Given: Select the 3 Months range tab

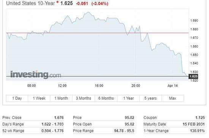Looking at the screenshot, I should pyautogui.click(x=84, y=98).
